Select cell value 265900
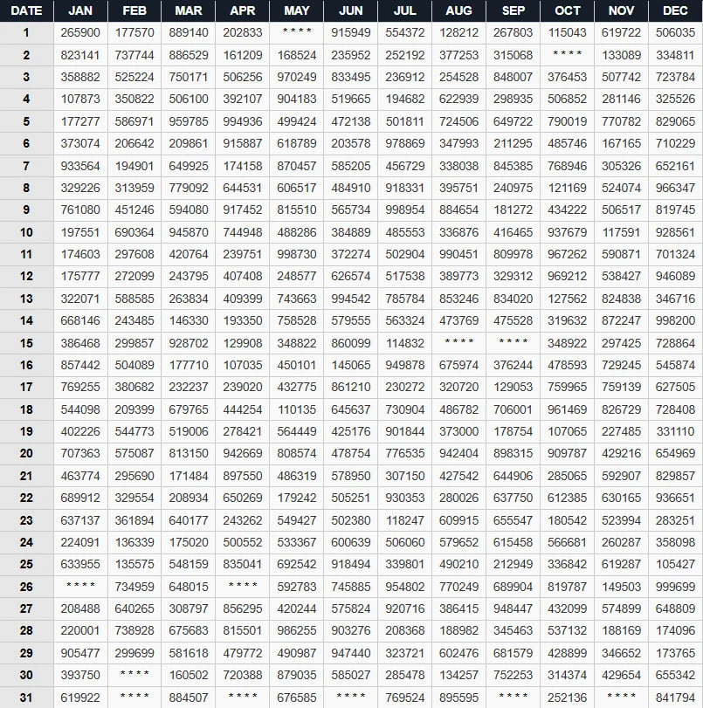703x708 pixels. [x=80, y=32]
